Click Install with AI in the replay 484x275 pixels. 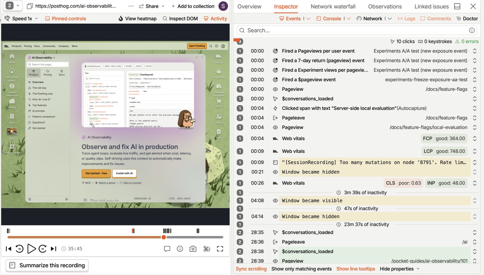pyautogui.click(x=124, y=173)
